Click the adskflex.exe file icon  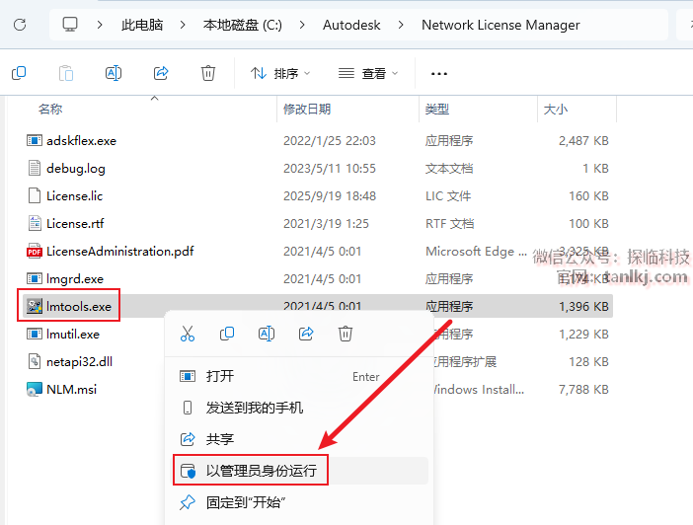[35, 140]
